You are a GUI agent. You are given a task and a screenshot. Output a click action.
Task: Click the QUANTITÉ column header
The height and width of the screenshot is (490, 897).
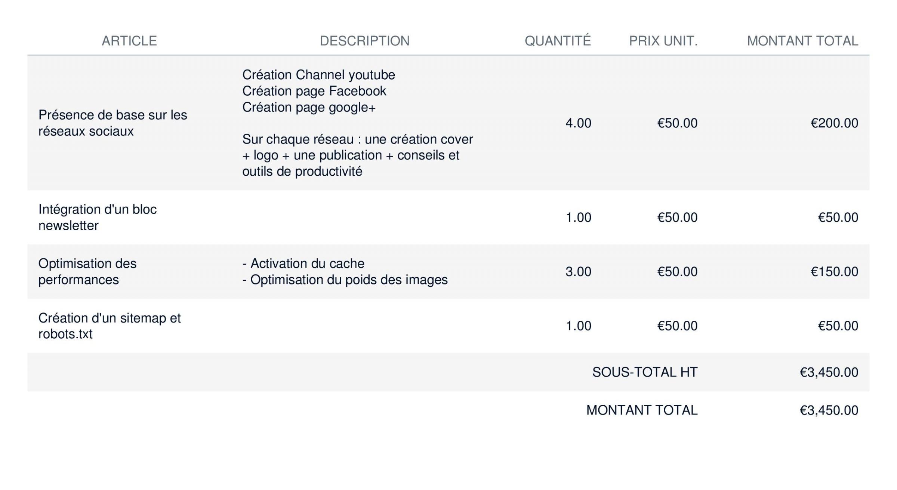pyautogui.click(x=558, y=40)
